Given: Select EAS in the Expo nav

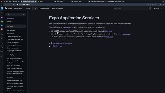Looking at the screenshot, I should tap(35, 9).
